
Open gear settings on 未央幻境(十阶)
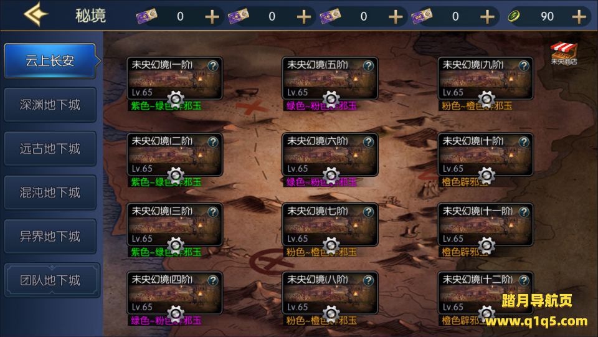[486, 176]
